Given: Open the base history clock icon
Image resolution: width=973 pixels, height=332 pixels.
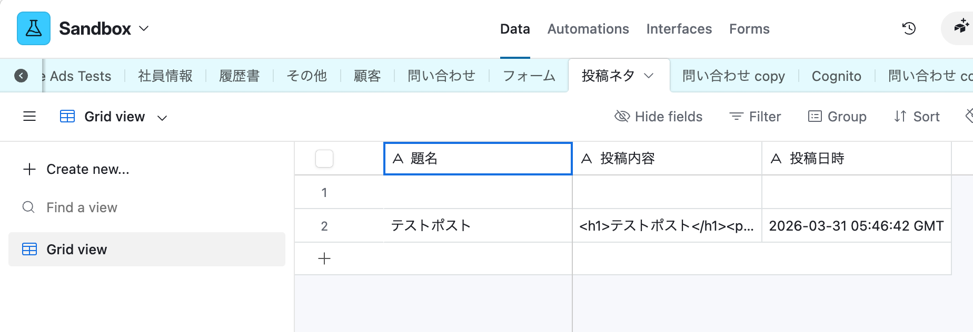Looking at the screenshot, I should [909, 28].
